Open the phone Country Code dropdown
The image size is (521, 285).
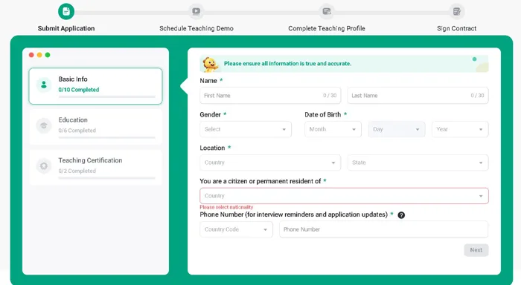236,229
